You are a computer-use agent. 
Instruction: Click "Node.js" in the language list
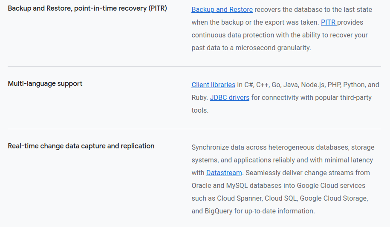pyautogui.click(x=313, y=85)
